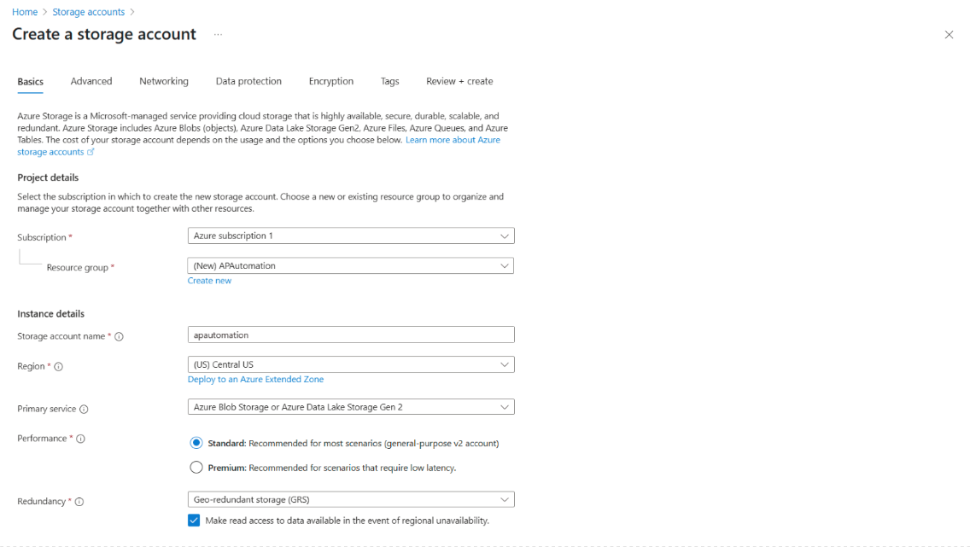
Task: Uncheck read access regional unavailability checkbox
Action: [194, 521]
